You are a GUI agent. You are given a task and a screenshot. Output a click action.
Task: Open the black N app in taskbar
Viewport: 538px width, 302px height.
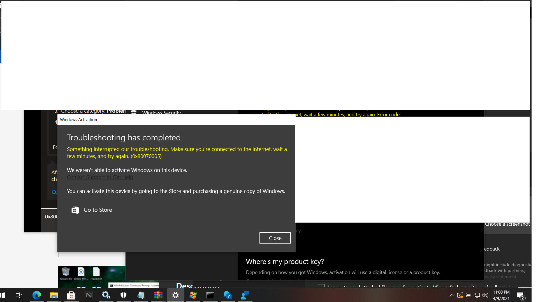coord(89,295)
